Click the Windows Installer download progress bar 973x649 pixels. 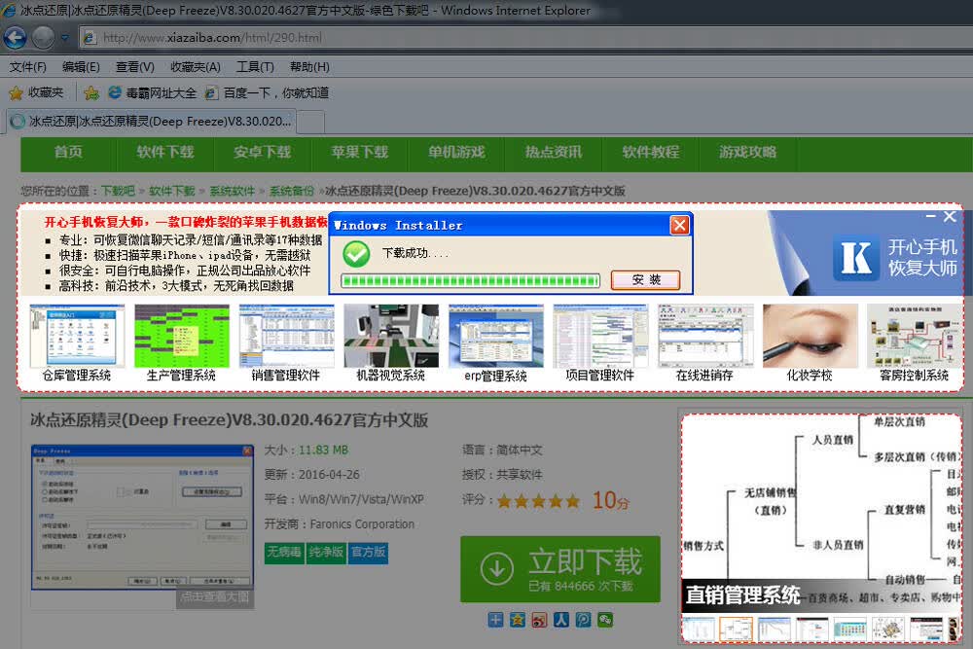(x=470, y=280)
